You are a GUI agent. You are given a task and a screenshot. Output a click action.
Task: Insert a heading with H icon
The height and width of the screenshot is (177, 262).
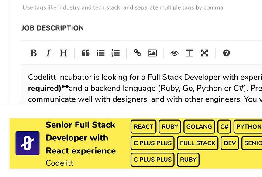[63, 53]
